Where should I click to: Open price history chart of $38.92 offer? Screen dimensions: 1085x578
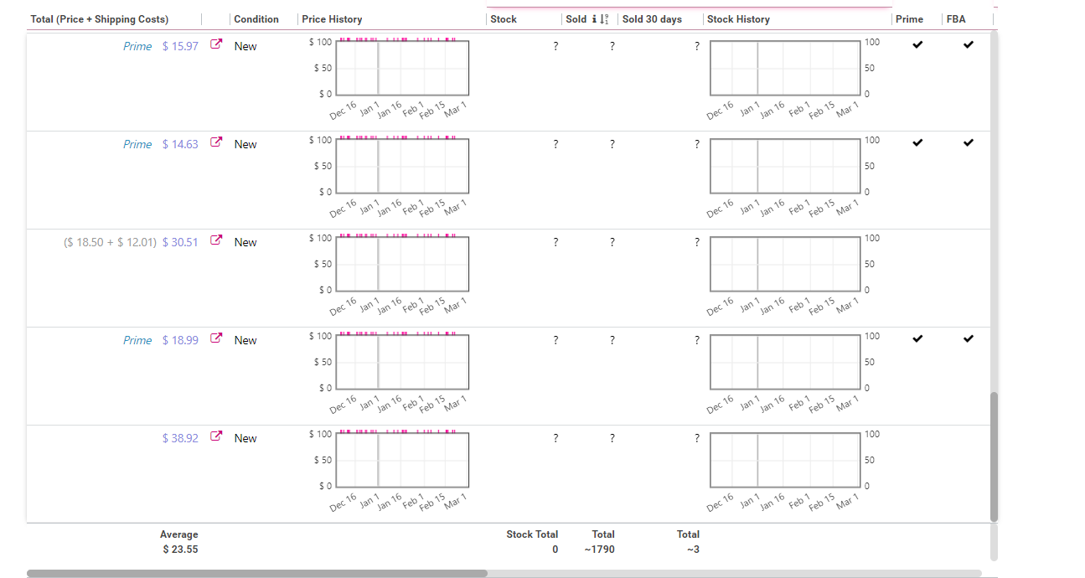tap(401, 460)
